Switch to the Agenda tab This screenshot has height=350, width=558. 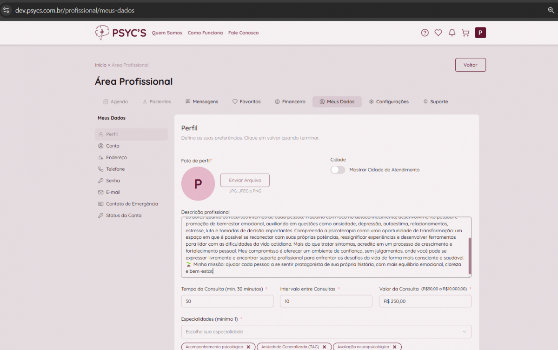[115, 101]
